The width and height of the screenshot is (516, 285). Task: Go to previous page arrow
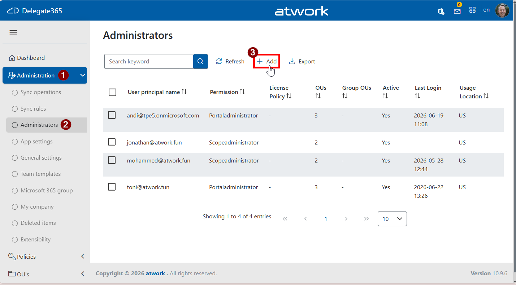coord(305,219)
